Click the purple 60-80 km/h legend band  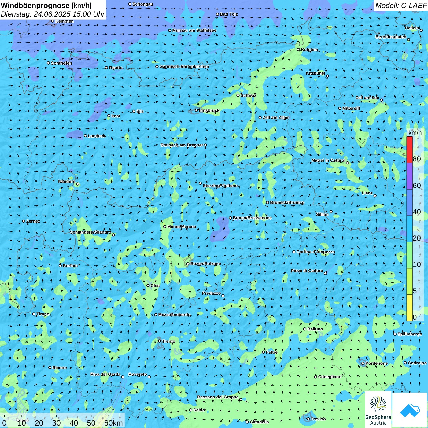pos(409,176)
